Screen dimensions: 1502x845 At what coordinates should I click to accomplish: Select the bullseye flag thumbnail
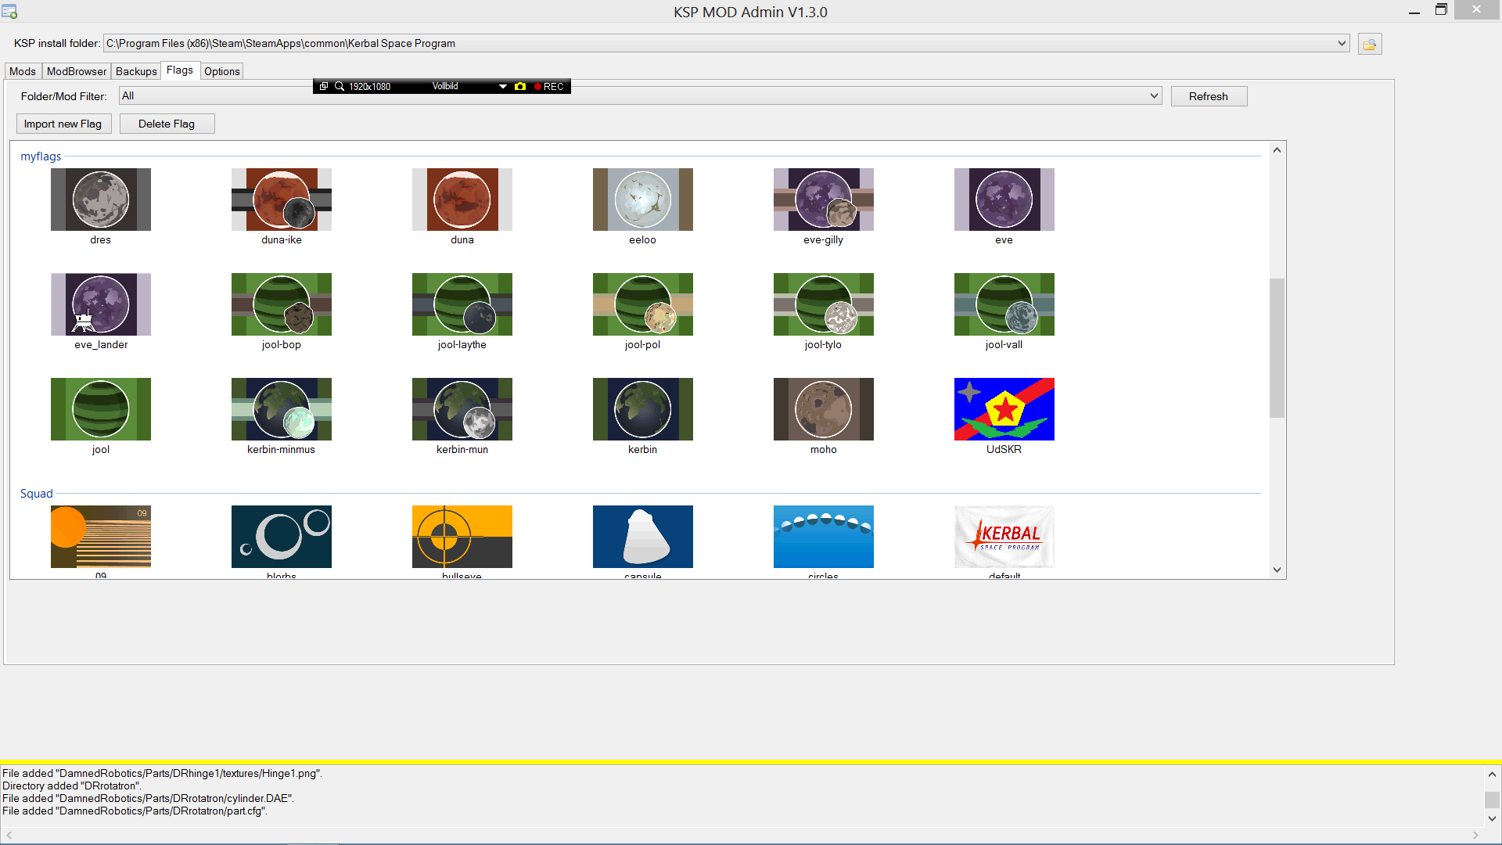pyautogui.click(x=462, y=537)
